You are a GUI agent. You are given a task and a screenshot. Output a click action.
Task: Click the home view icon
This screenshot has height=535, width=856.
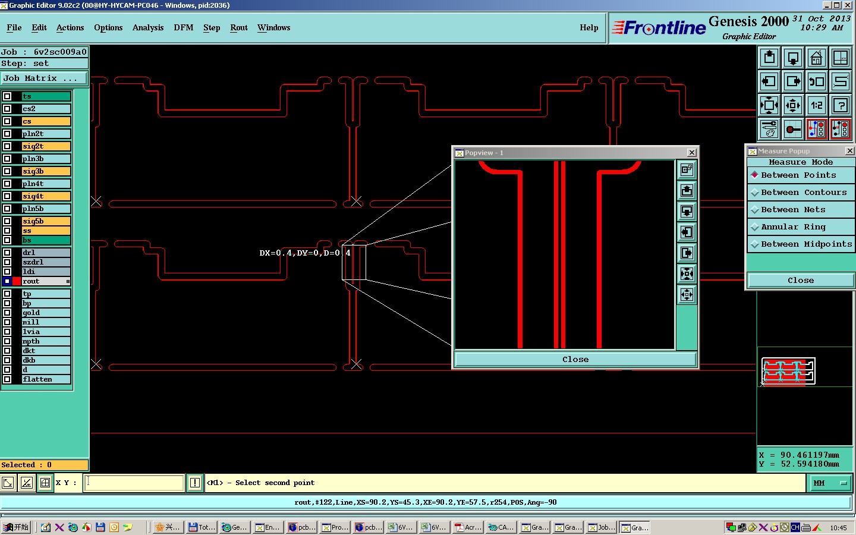tap(817, 58)
